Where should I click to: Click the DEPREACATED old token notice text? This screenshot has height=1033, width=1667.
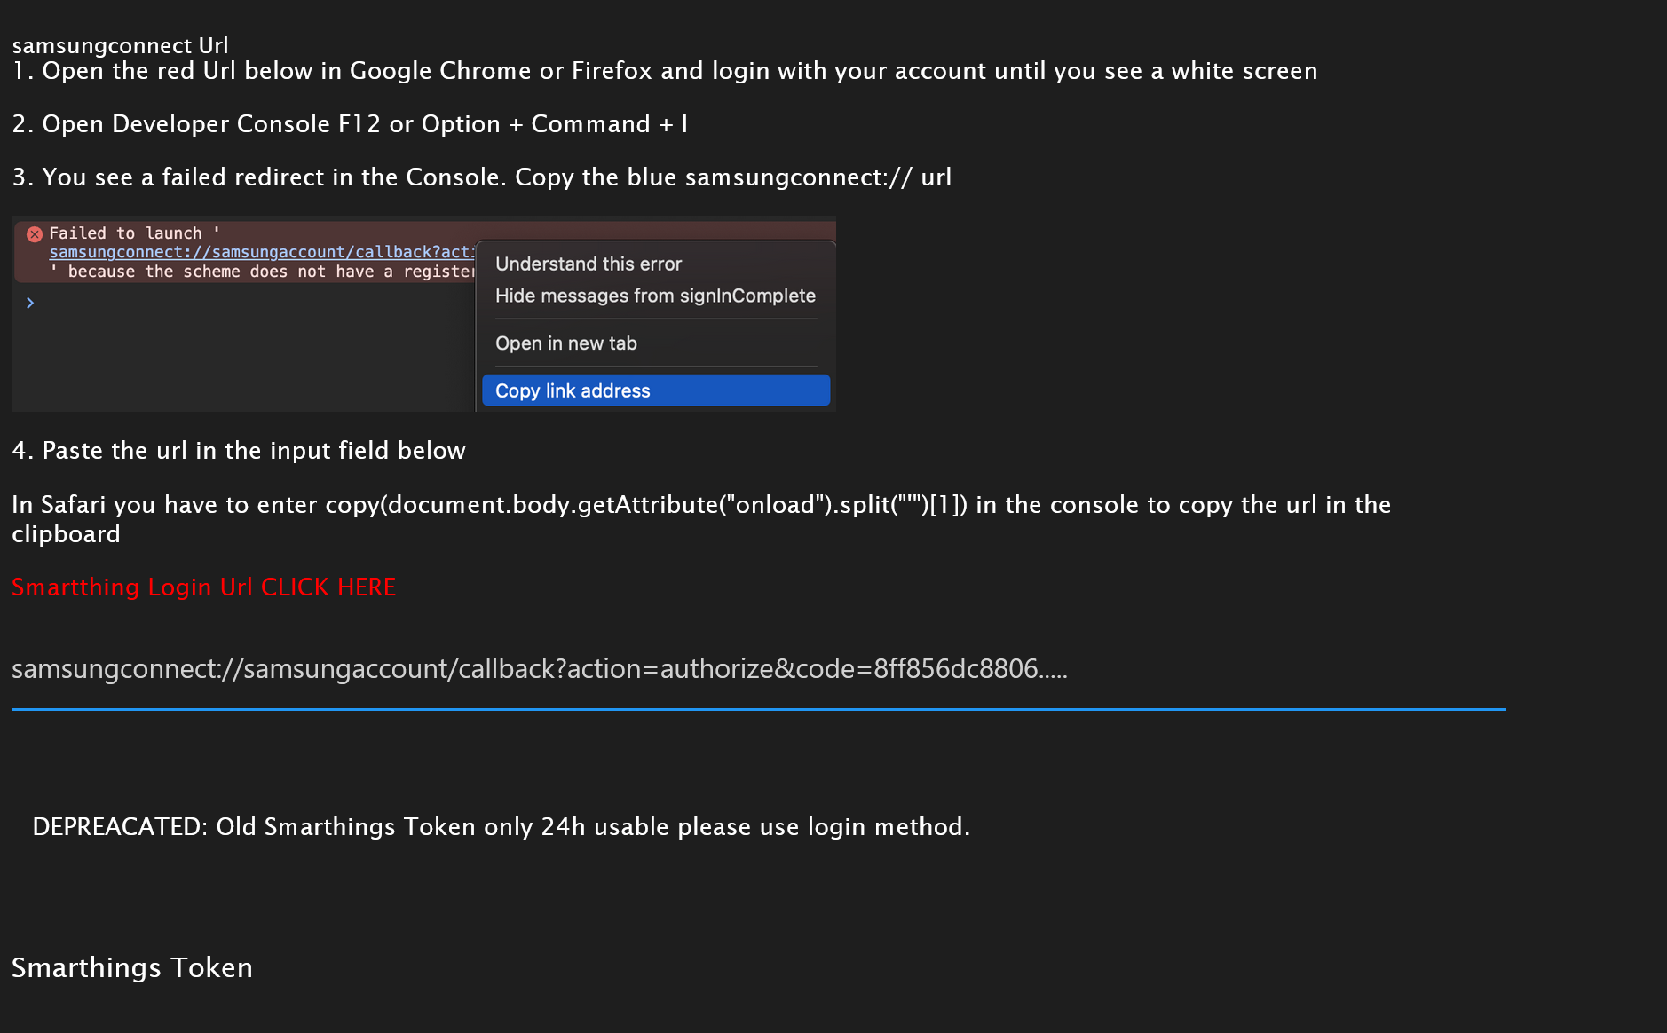pos(501,826)
